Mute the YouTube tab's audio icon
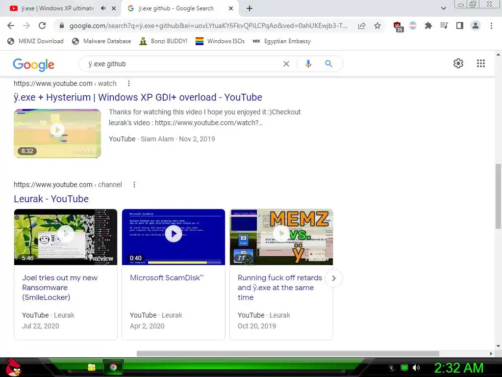This screenshot has width=502, height=377. pyautogui.click(x=103, y=8)
